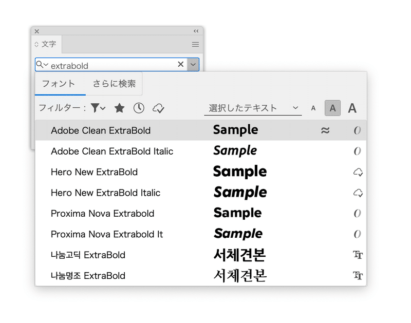Image resolution: width=411 pixels, height=323 pixels.
Task: Click Sample preview of Adobe Clean ExtraBold
Action: [x=236, y=130]
